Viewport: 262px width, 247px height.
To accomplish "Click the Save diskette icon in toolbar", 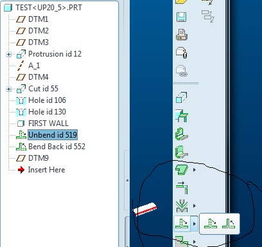I will click(x=182, y=17).
